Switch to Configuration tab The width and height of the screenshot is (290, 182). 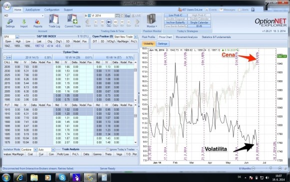(52, 10)
